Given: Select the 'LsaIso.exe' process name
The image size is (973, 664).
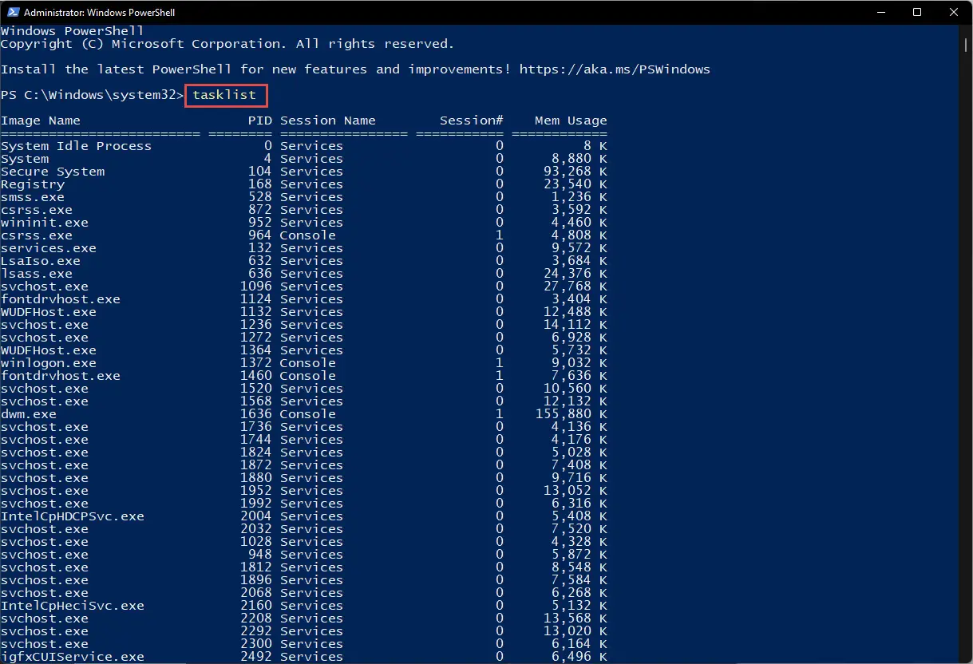Looking at the screenshot, I should (x=41, y=261).
